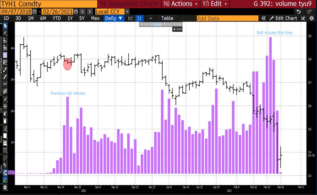317x195 pixels.
Task: Toggle the Zoom option in chart mini-toolbar
Action: click(x=177, y=24)
